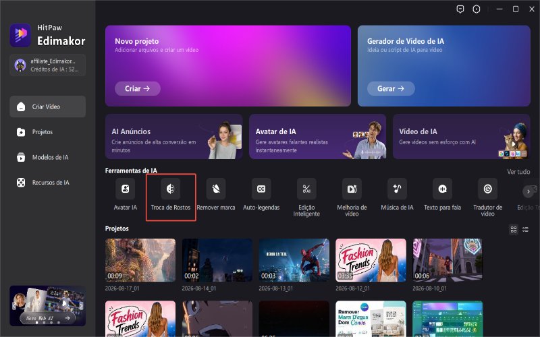Open the affiliate_Edimakor account profile
This screenshot has width=540, height=337.
tap(47, 65)
